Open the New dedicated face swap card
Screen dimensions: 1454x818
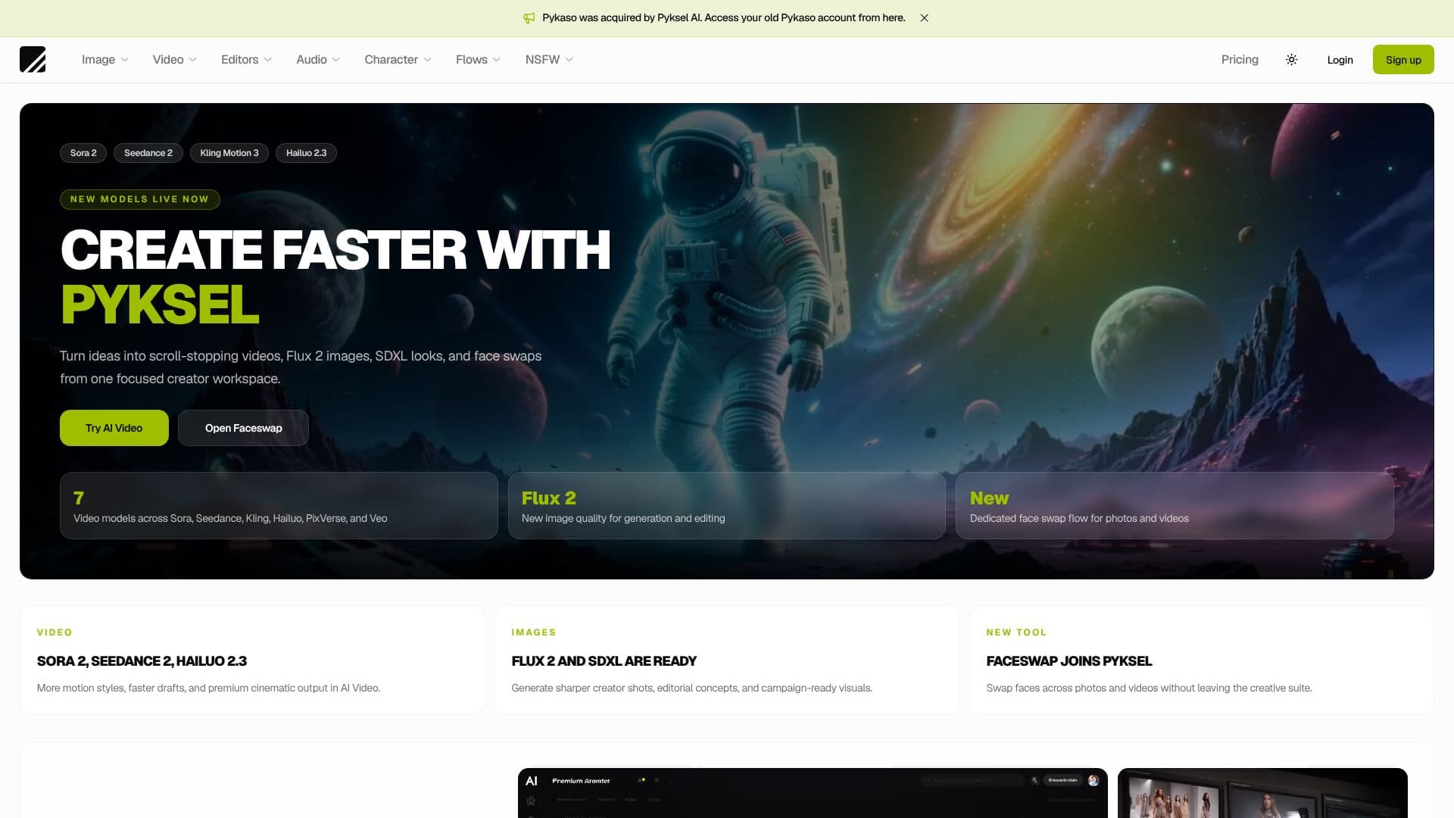pos(1175,506)
